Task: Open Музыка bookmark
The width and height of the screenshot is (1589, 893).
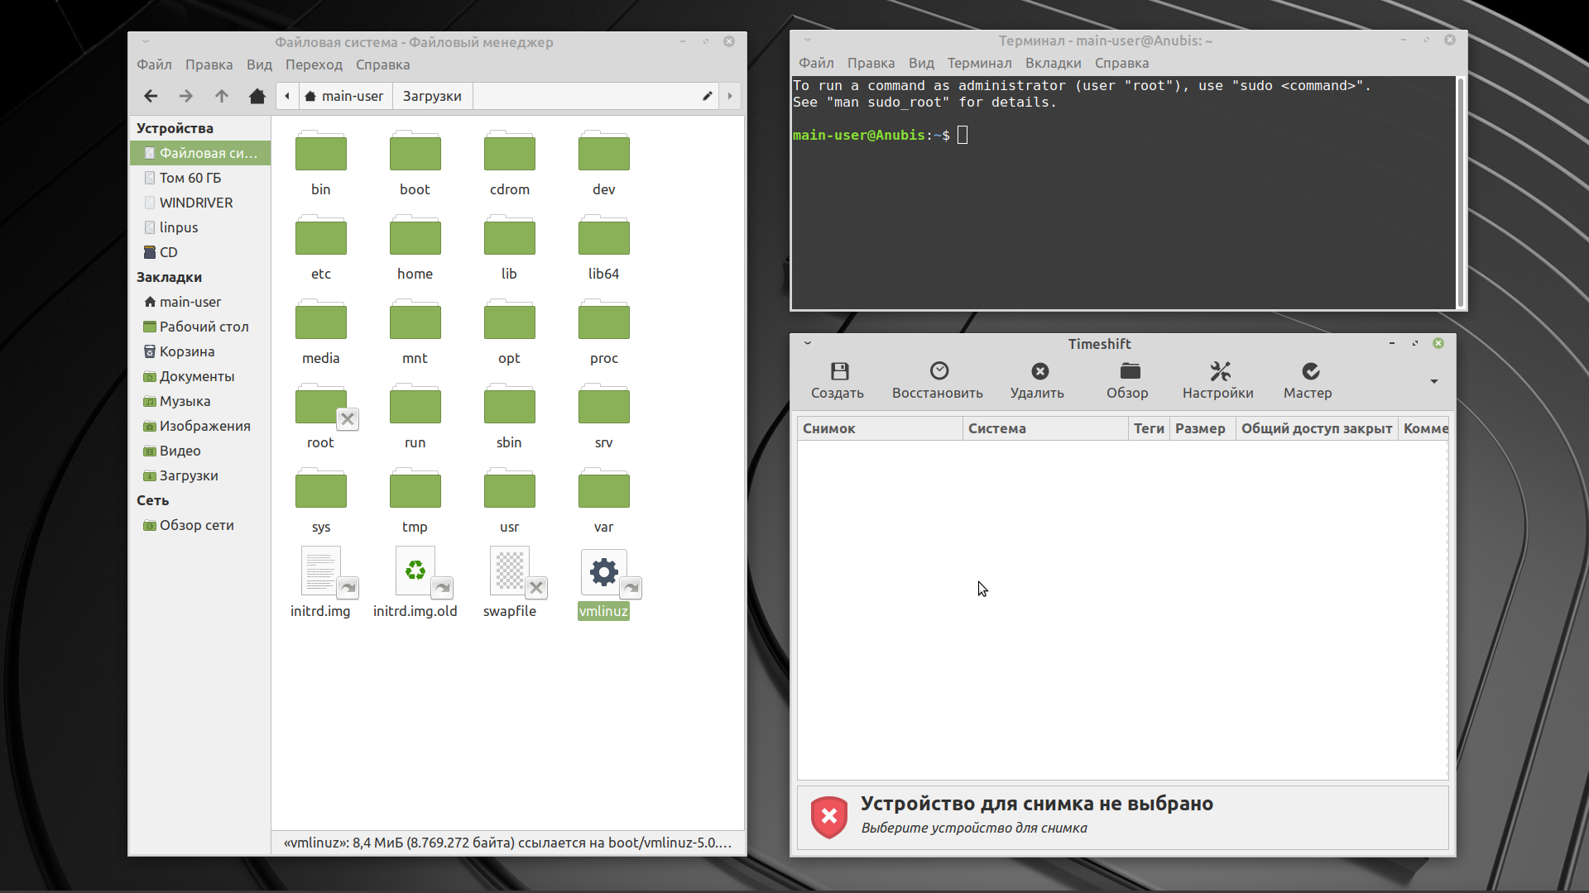Action: click(x=200, y=401)
